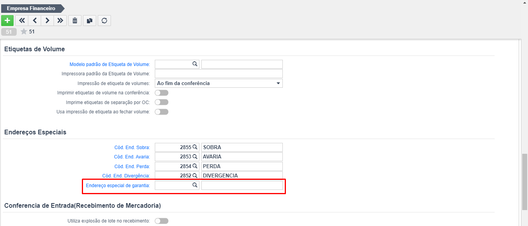Mark record 51 as favorite star
Image resolution: width=528 pixels, height=226 pixels.
click(24, 32)
